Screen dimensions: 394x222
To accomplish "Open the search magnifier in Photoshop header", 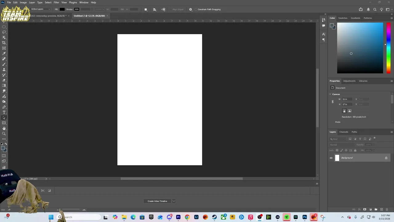I will click(375, 9).
